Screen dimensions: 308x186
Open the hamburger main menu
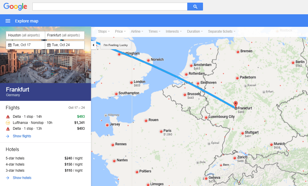(x=8, y=21)
